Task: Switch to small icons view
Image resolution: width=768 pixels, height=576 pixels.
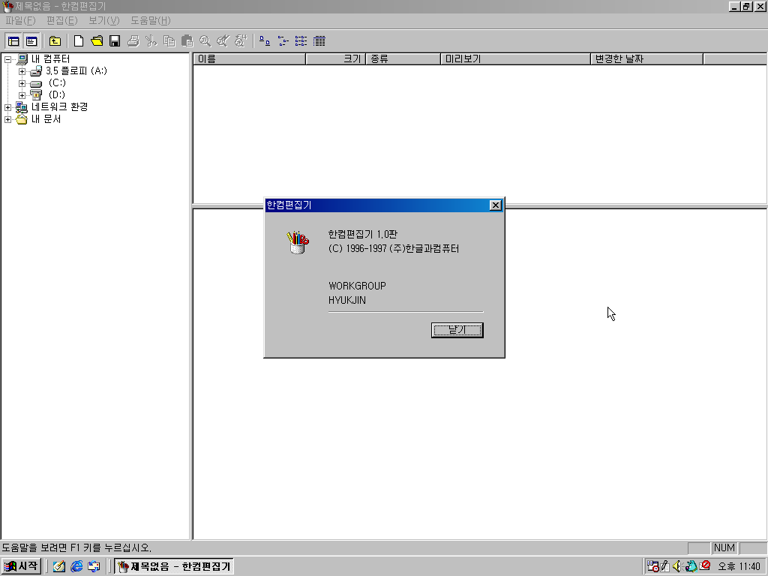Action: (283, 41)
